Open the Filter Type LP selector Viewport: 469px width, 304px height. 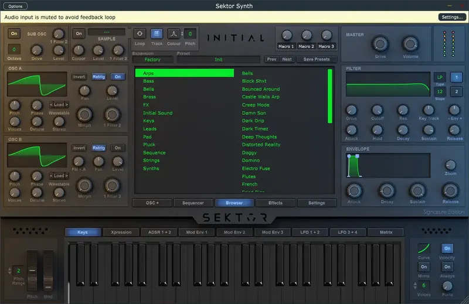coord(440,77)
